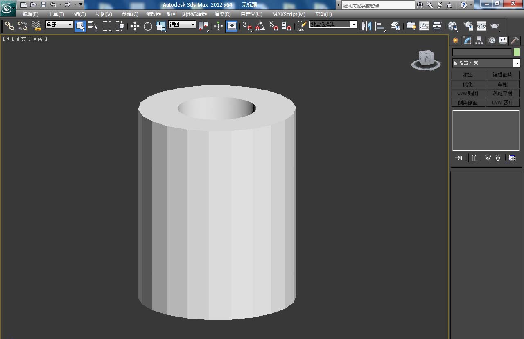Switch to the Hierarchy panel tab
524x339 pixels.
pos(479,40)
